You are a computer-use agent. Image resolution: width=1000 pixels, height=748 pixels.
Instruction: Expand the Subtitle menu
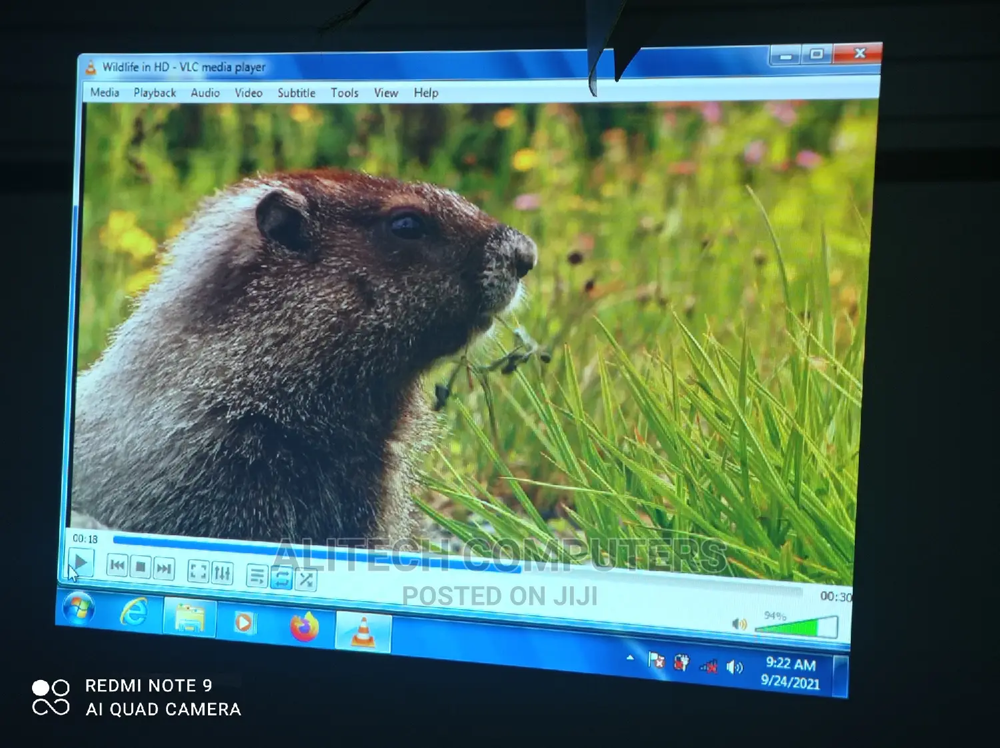[297, 93]
